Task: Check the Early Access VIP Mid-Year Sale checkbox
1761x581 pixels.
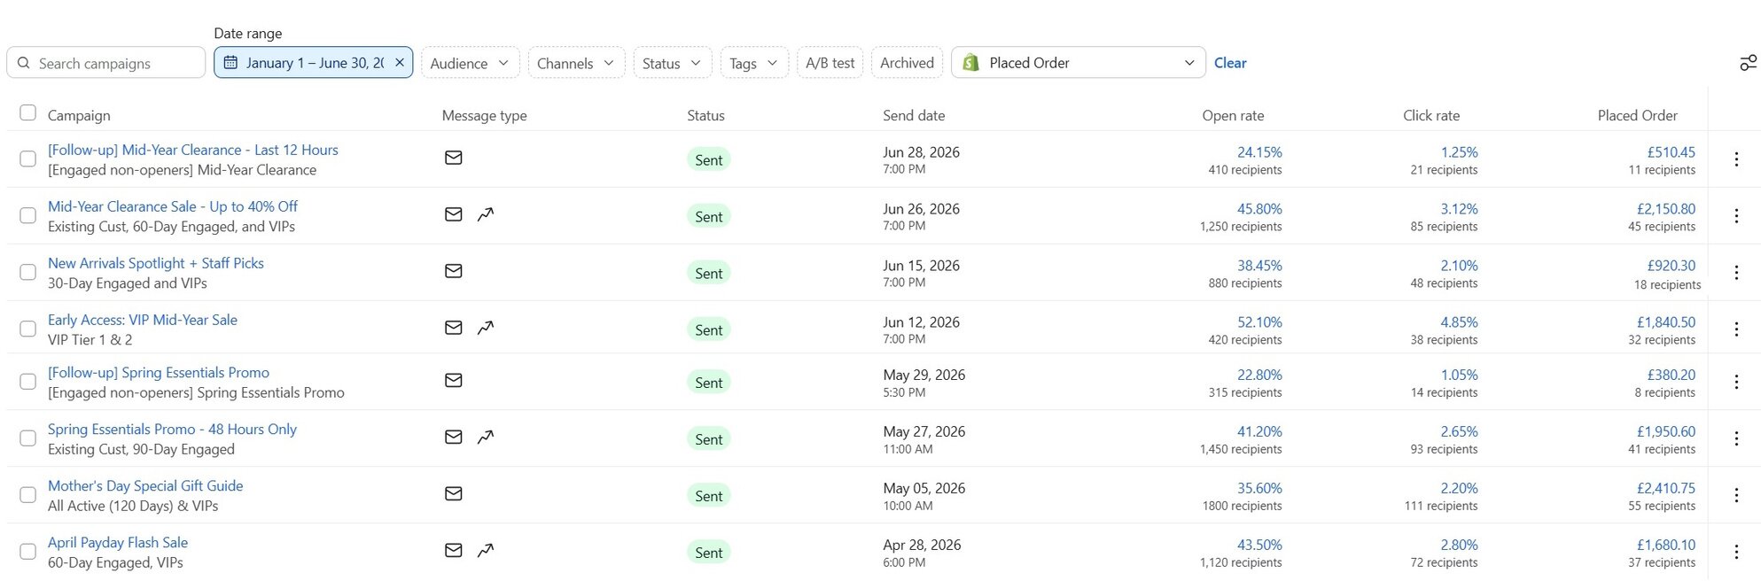Action: 28,329
